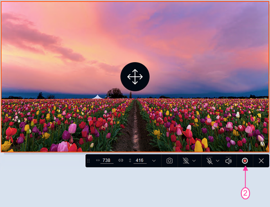Expand the capture dimensions preset dropdown
The width and height of the screenshot is (270, 207).
click(x=154, y=161)
